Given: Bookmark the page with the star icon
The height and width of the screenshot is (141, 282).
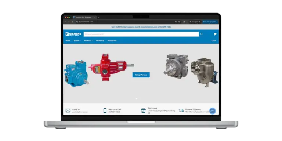Looking at the screenshot, I should click(179, 22).
